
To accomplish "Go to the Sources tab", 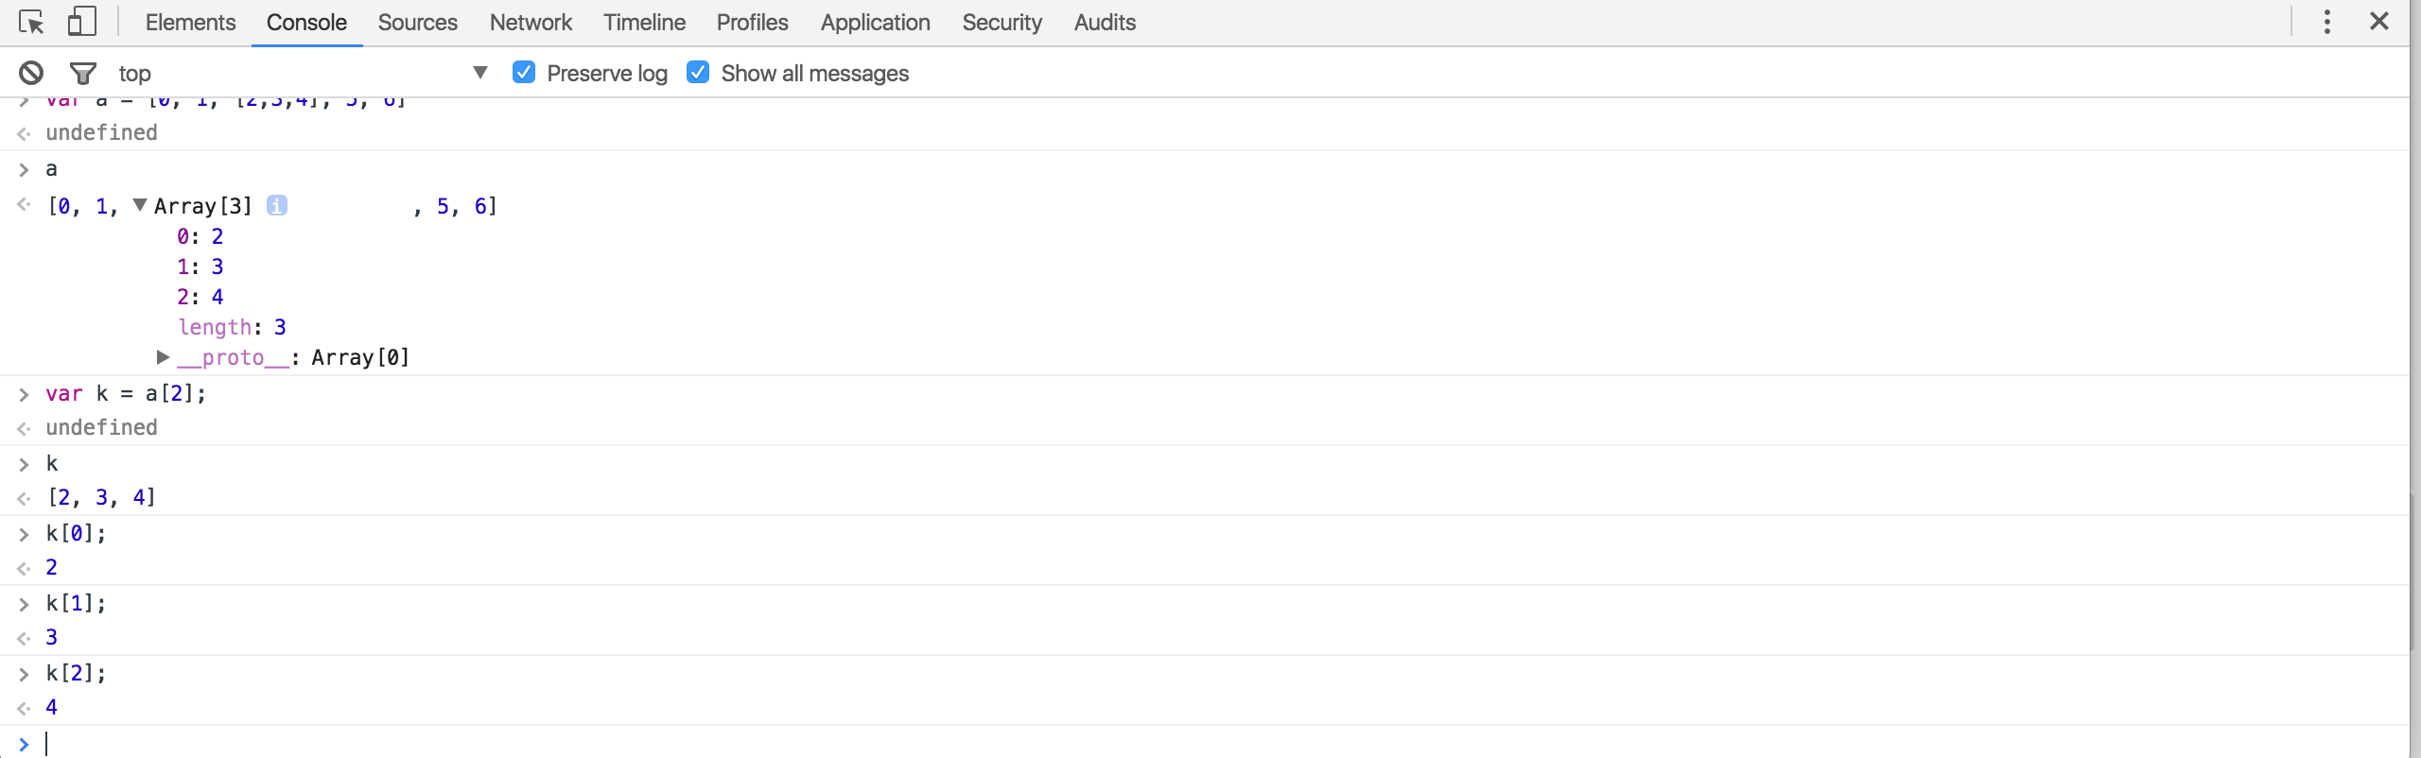I will tap(417, 22).
